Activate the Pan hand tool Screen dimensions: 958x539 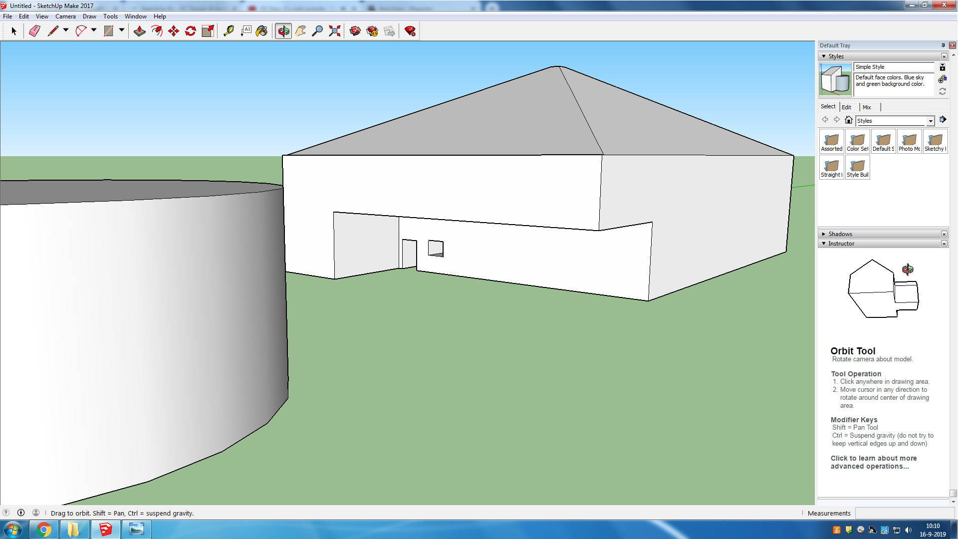coord(300,31)
